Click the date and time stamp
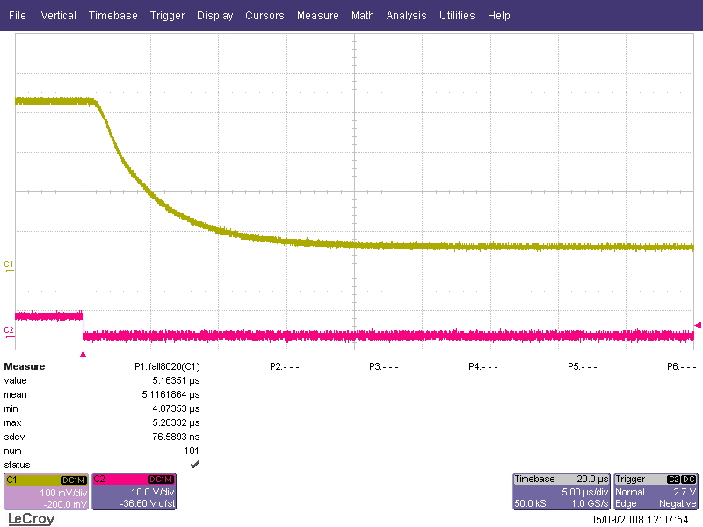This screenshot has height=527, width=703. [639, 520]
